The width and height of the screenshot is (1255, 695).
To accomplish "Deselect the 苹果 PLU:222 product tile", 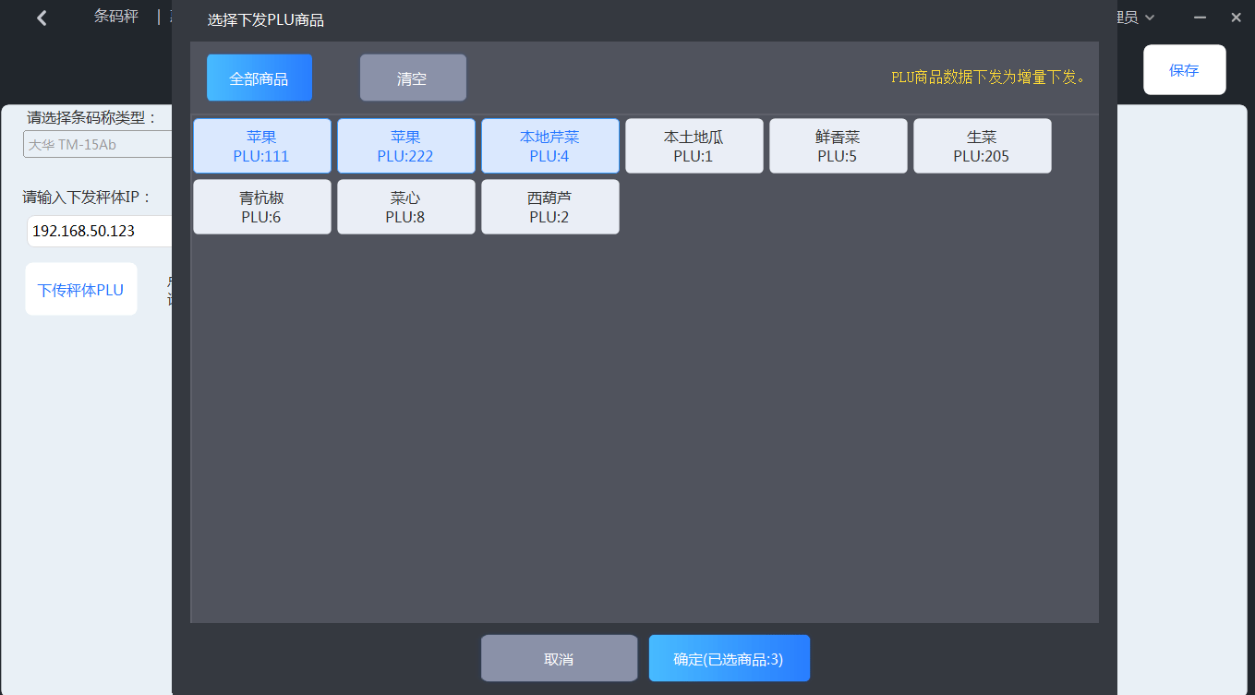I will (x=406, y=146).
